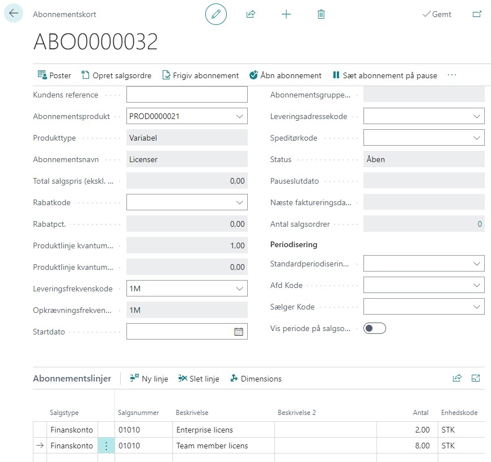Click Sæt abonnement på pause
This screenshot has height=462, width=491.
pyautogui.click(x=384, y=75)
